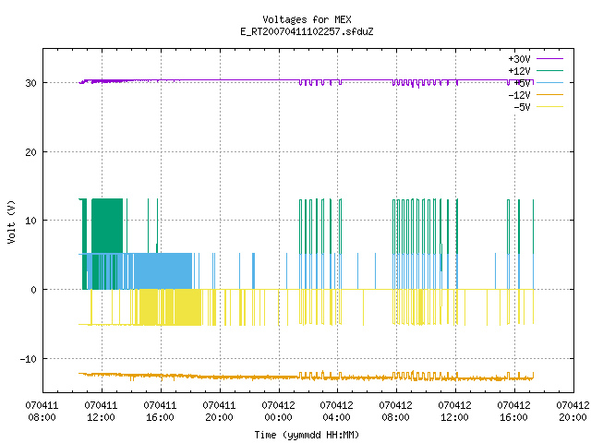Click the y-axis tick value 20
Screen dimensions: 591x443
point(30,152)
